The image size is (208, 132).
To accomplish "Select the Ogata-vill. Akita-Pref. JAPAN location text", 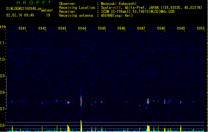I will [x=130, y=8].
